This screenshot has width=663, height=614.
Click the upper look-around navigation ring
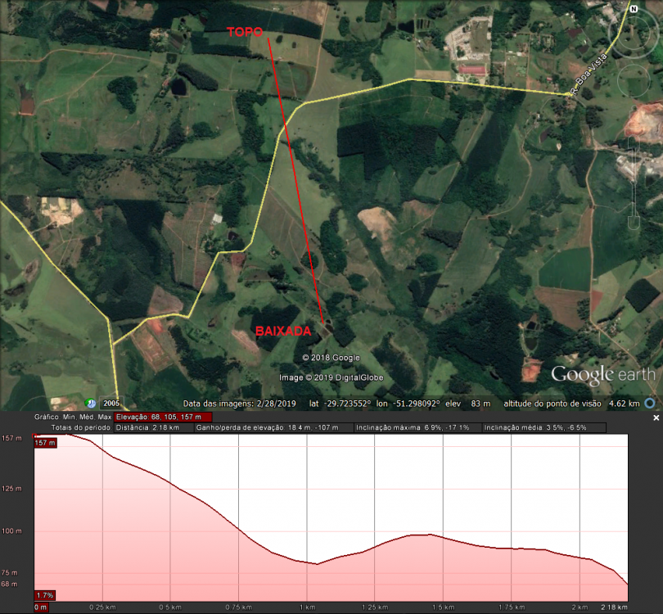pos(634,34)
